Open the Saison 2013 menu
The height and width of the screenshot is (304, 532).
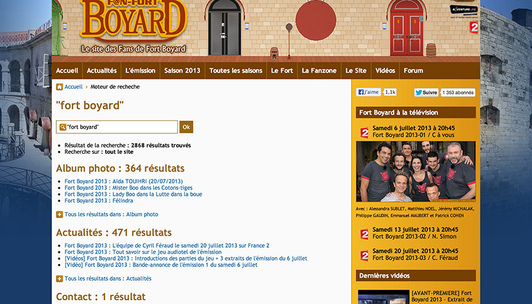182,71
